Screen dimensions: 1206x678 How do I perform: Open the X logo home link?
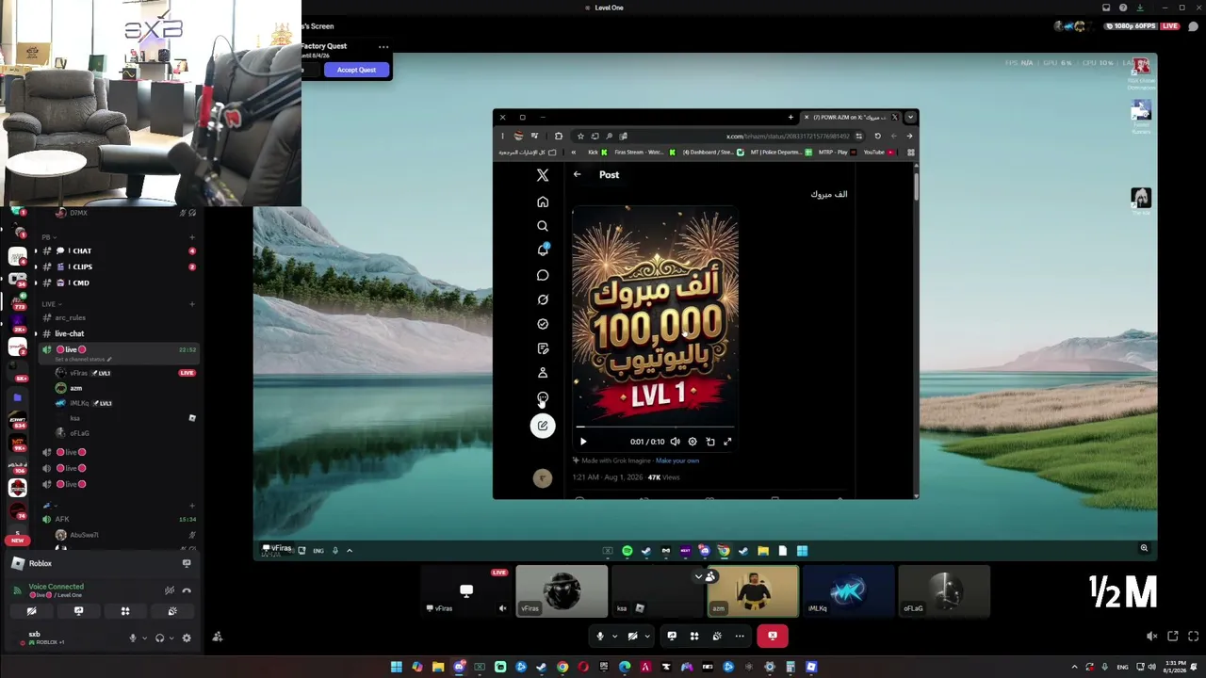(543, 175)
